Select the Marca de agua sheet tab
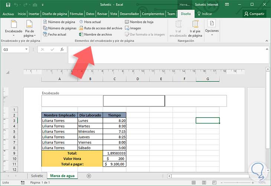The image size is (271, 186). tap(62, 176)
